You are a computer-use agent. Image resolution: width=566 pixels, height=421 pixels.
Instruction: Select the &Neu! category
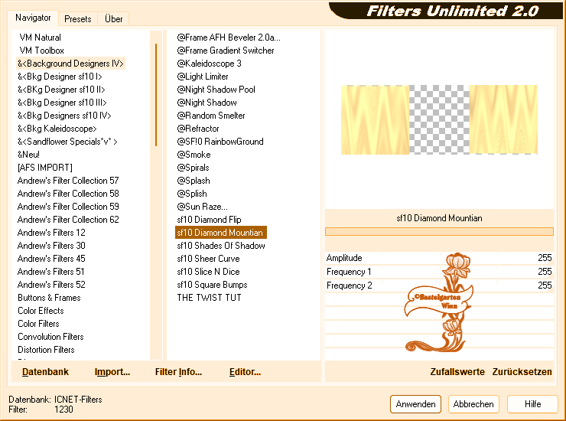[28, 155]
